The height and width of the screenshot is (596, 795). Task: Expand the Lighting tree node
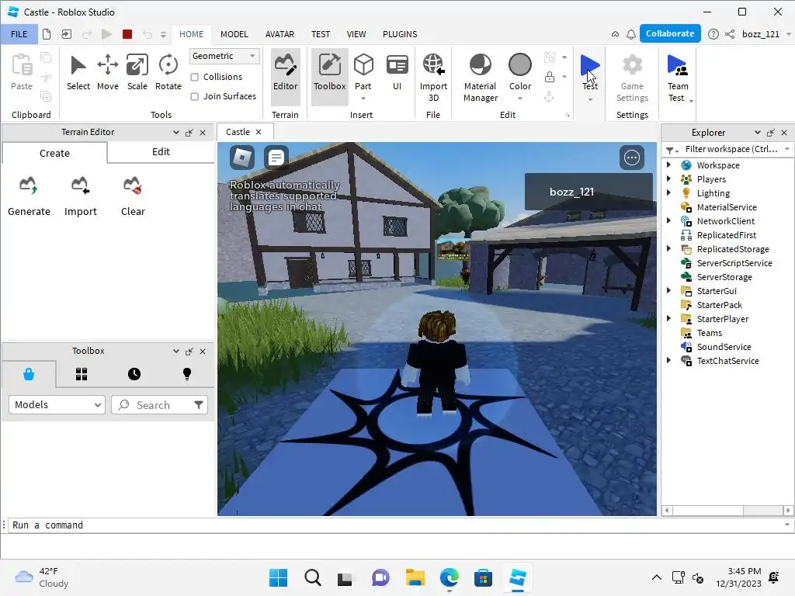[x=668, y=192]
